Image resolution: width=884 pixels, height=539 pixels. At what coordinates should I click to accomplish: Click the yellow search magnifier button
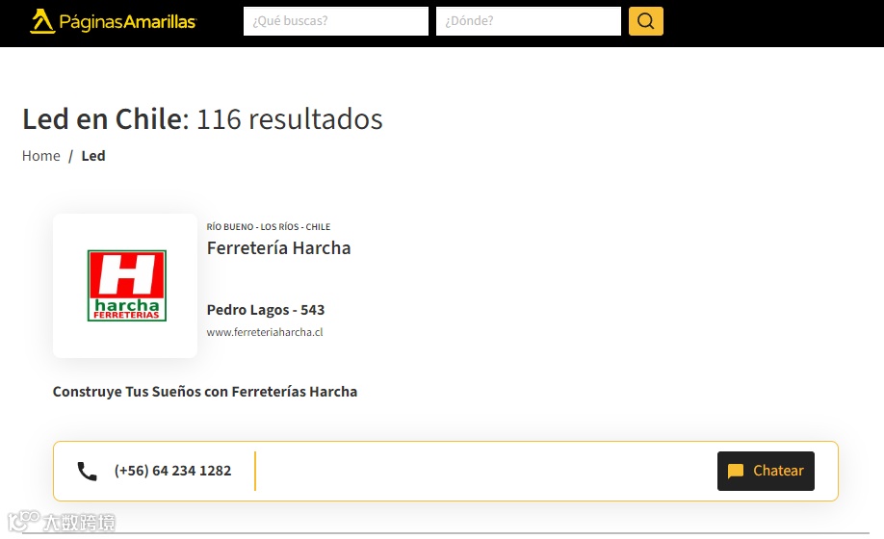[645, 21]
